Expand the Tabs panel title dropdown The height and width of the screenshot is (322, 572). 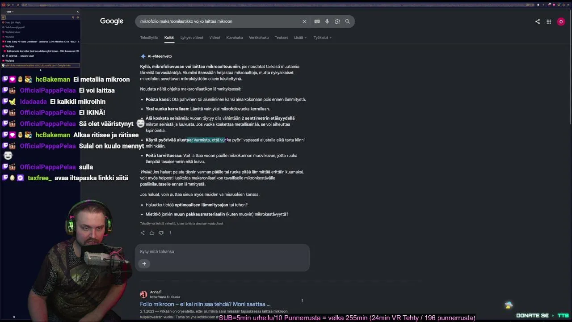pyautogui.click(x=9, y=12)
